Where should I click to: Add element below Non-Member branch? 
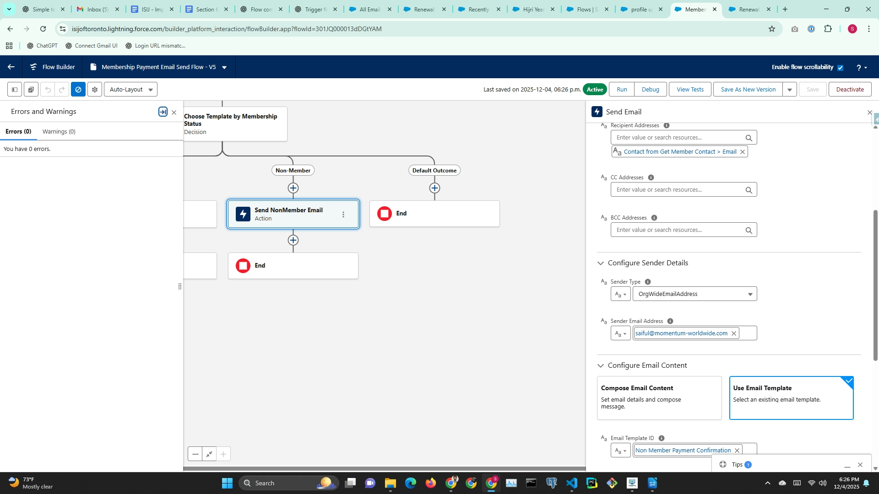[293, 188]
